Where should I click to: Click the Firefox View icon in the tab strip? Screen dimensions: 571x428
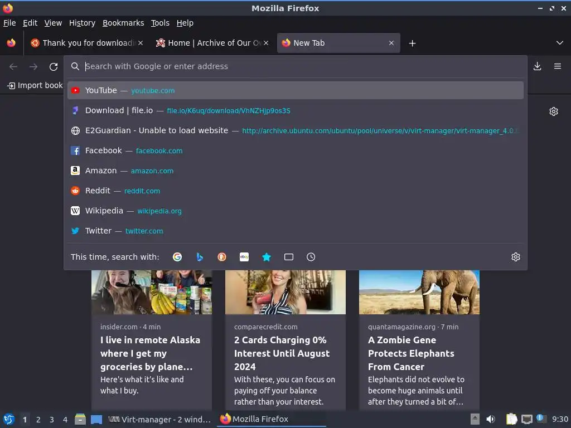click(11, 43)
